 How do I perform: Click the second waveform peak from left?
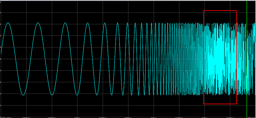pyautogui.click(x=38, y=23)
